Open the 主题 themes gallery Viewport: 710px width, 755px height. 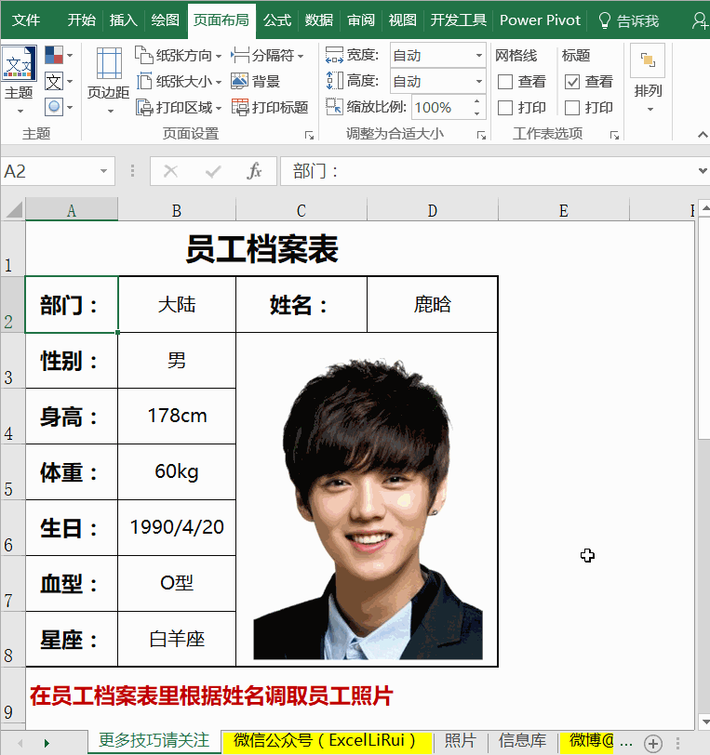[x=20, y=79]
